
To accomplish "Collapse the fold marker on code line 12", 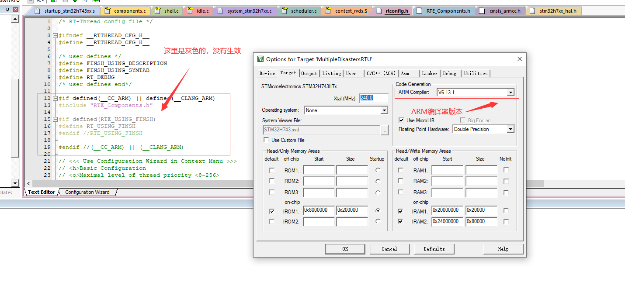I will [x=55, y=98].
